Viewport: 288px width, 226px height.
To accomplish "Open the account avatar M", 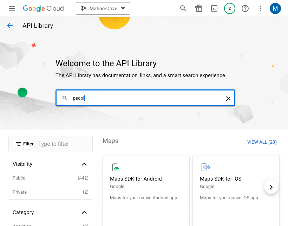I will [275, 8].
